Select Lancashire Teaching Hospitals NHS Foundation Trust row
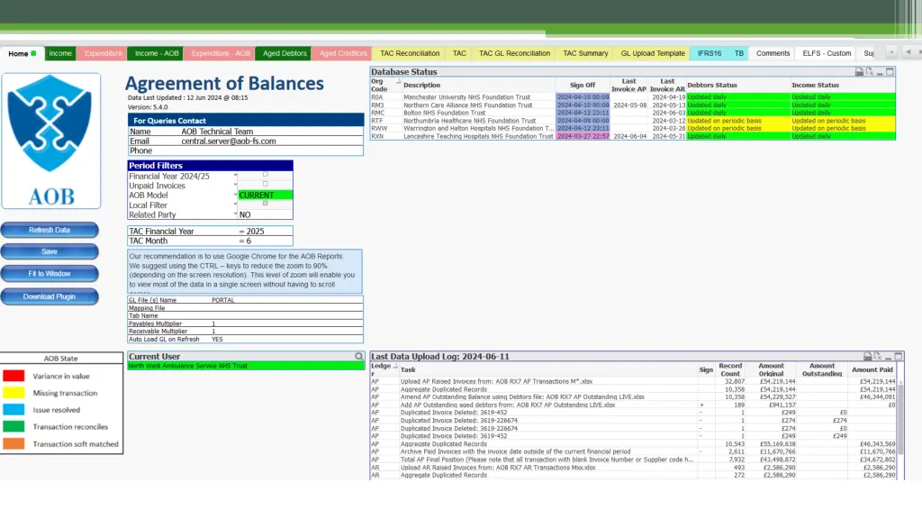 (x=633, y=136)
